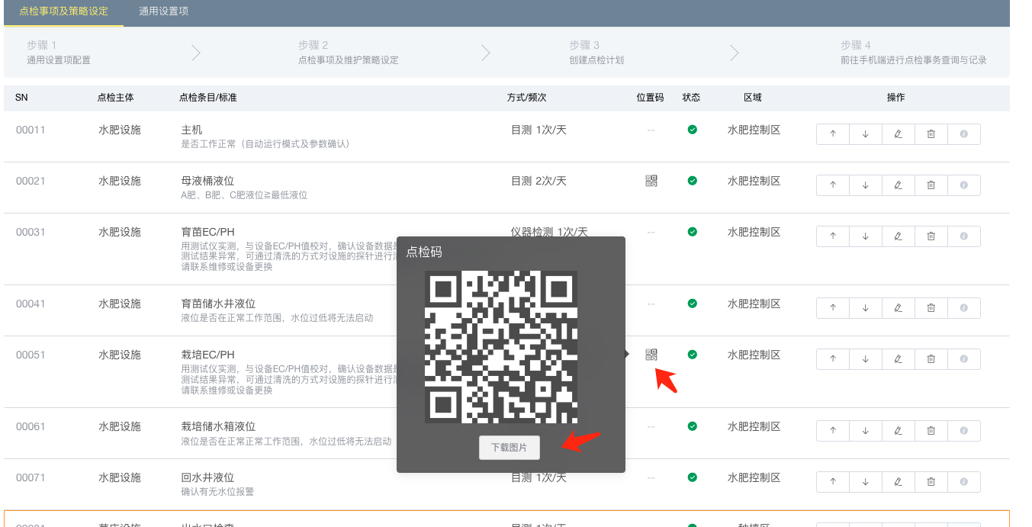Image resolution: width=1032 pixels, height=527 pixels.
Task: Edit the 栽培EC/PH item
Action: pos(899,359)
